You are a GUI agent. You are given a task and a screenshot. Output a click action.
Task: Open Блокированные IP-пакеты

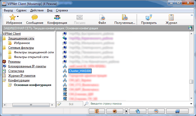(27, 66)
